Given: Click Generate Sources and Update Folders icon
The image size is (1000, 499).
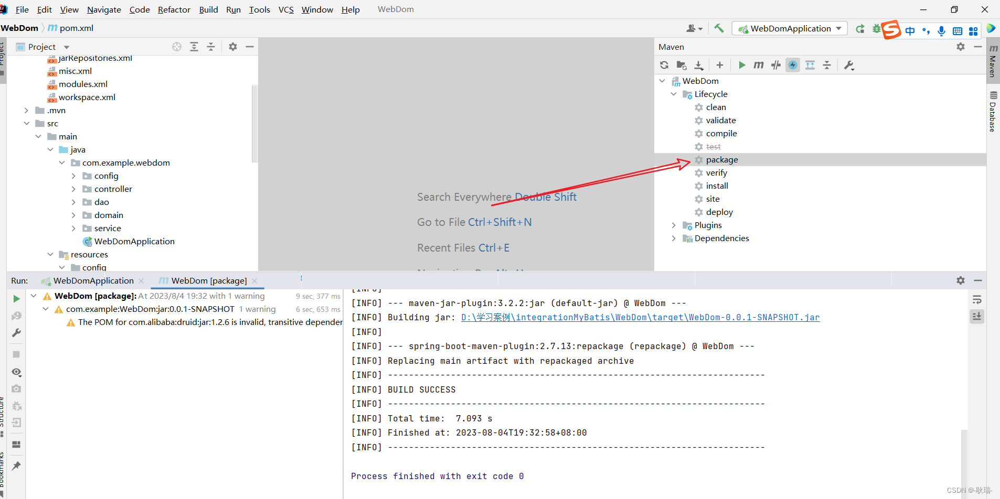Looking at the screenshot, I should 682,65.
